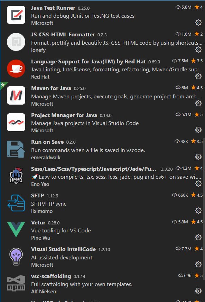Screen dimensions: 205x302
Task: Click publisher name Pine Wu
Action: click(x=40, y=238)
